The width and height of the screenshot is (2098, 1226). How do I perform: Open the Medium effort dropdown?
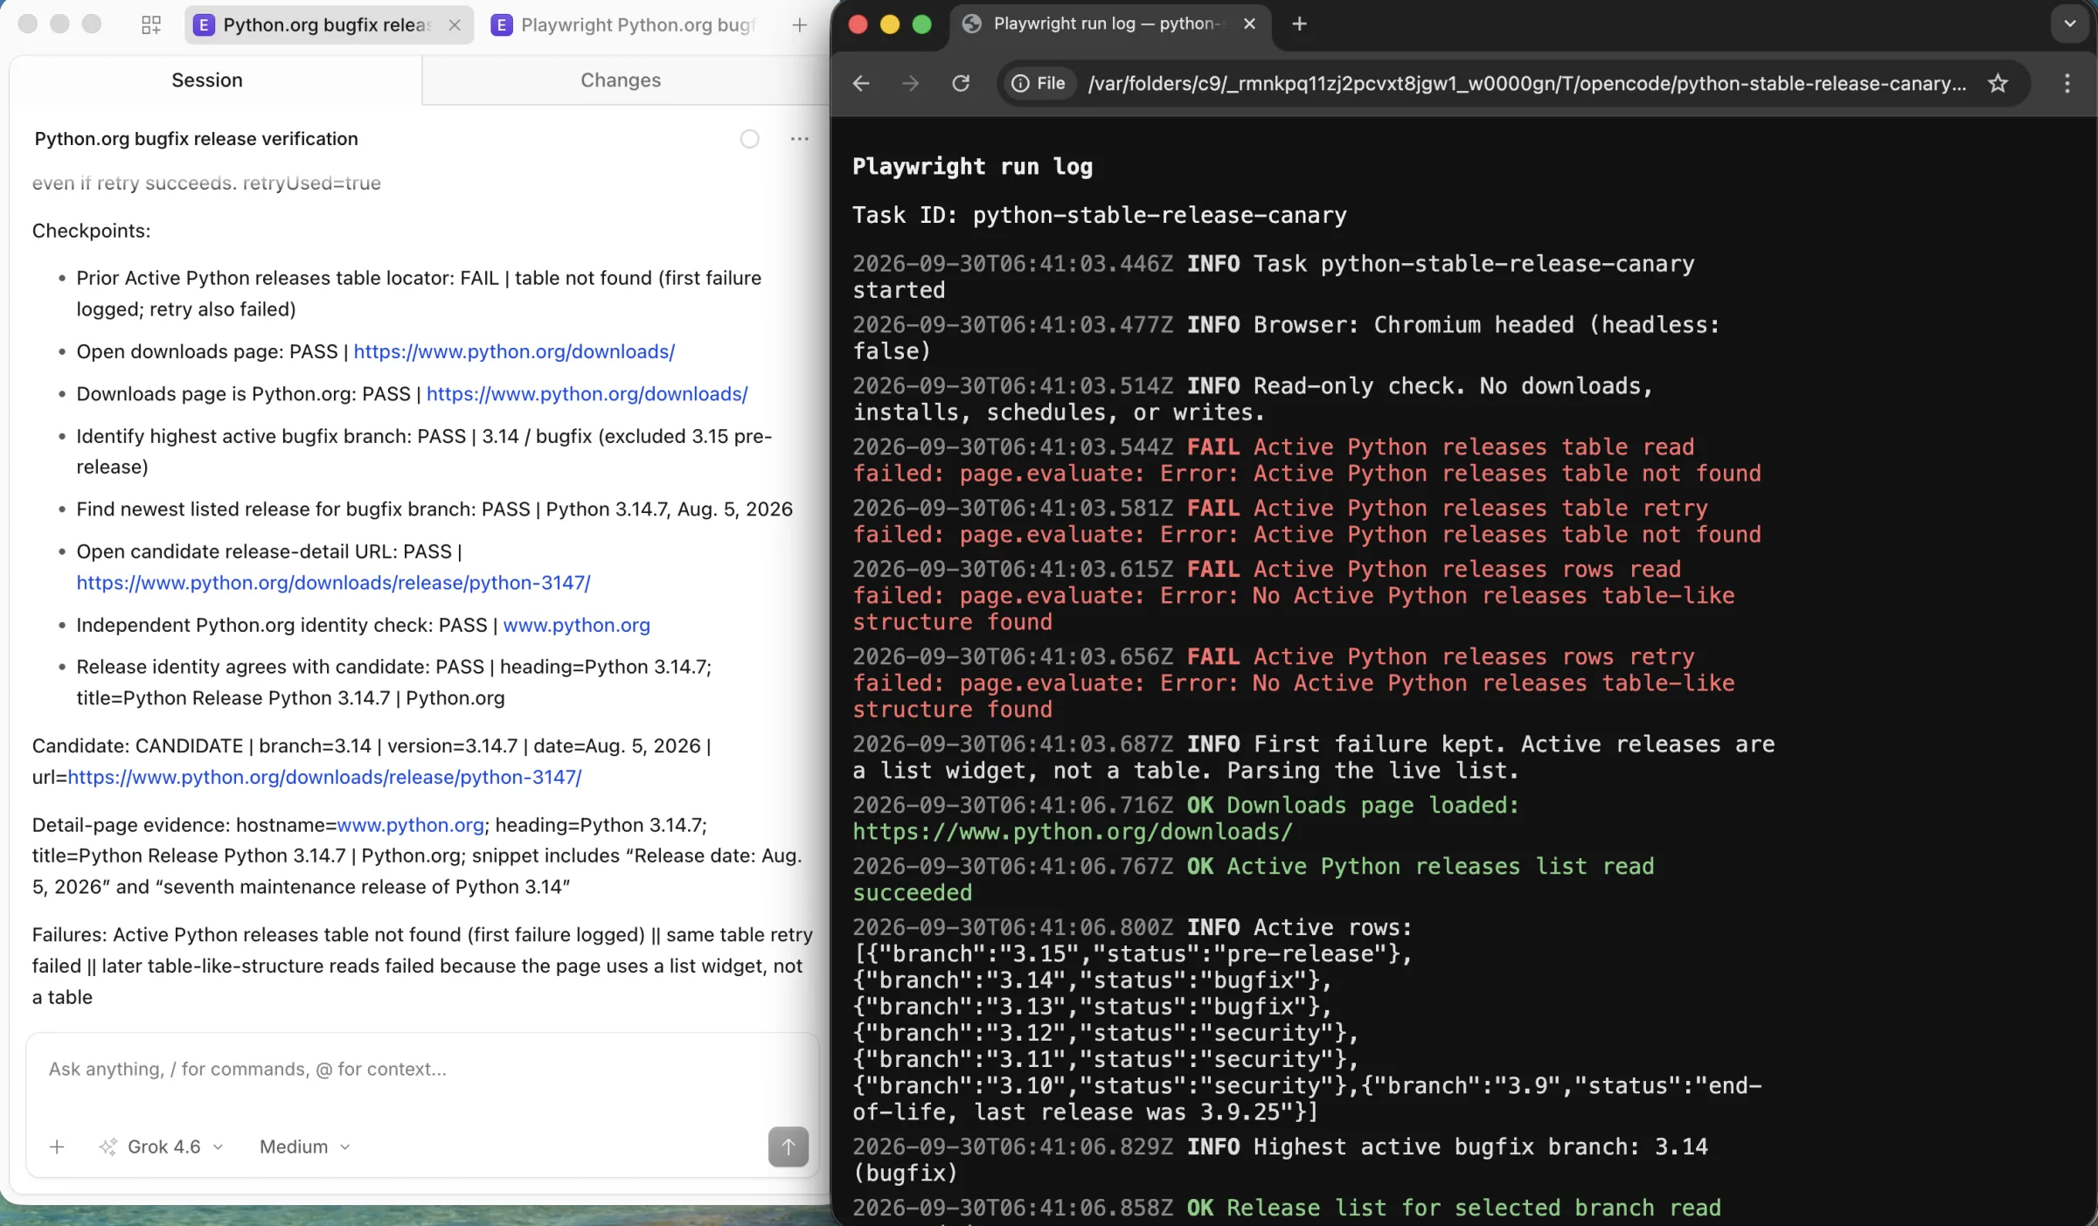click(x=304, y=1146)
